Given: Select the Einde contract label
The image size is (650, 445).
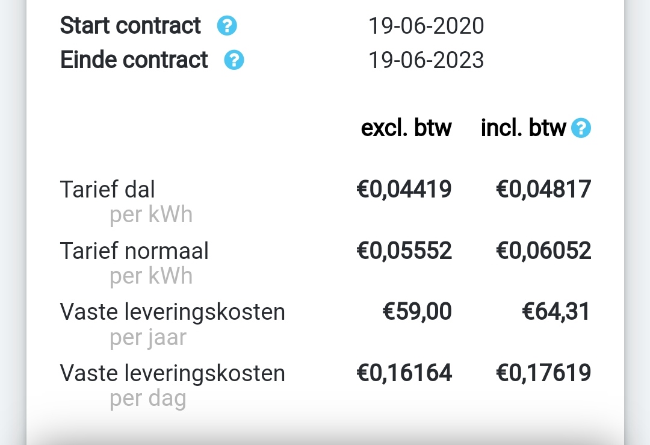Looking at the screenshot, I should point(134,60).
